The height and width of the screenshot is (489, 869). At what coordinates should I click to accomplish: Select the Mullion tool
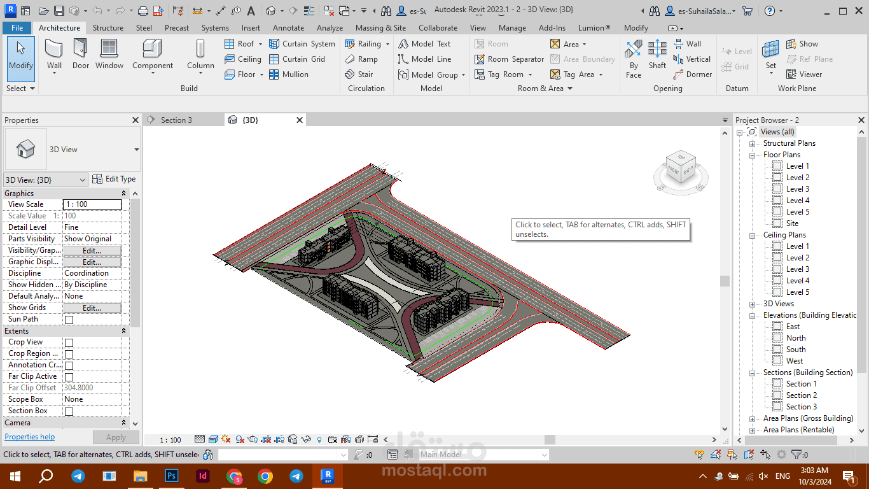click(289, 74)
